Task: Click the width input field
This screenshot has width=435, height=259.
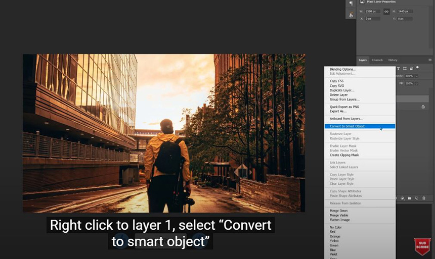Action: [373, 11]
